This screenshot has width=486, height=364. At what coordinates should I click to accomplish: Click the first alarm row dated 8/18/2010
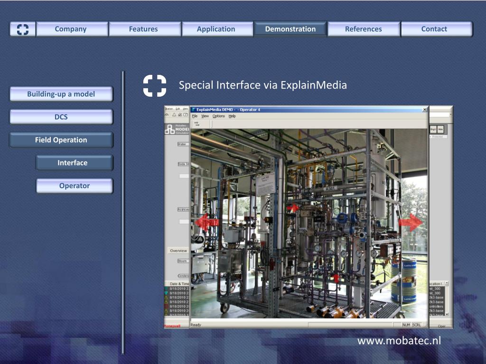click(177, 289)
